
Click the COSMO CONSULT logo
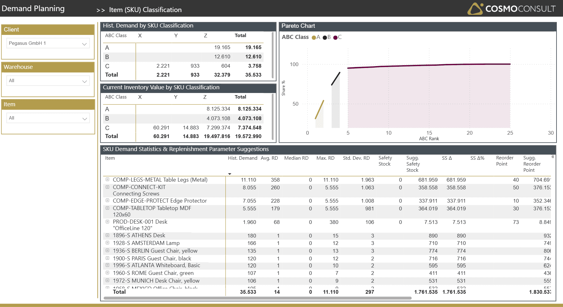point(511,9)
